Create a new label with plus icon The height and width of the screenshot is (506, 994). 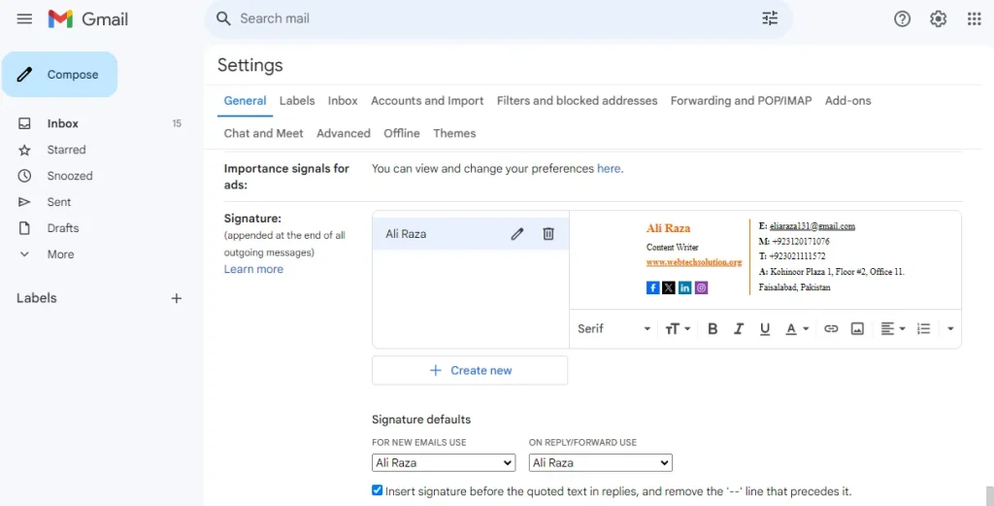(177, 298)
